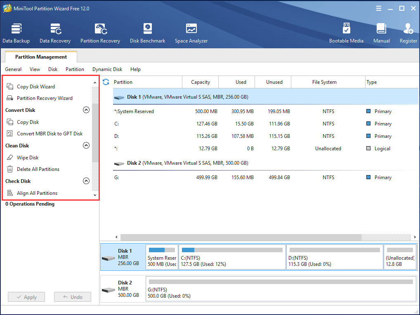Select Disk 2 header row in list
The height and width of the screenshot is (315, 420).
click(x=265, y=163)
